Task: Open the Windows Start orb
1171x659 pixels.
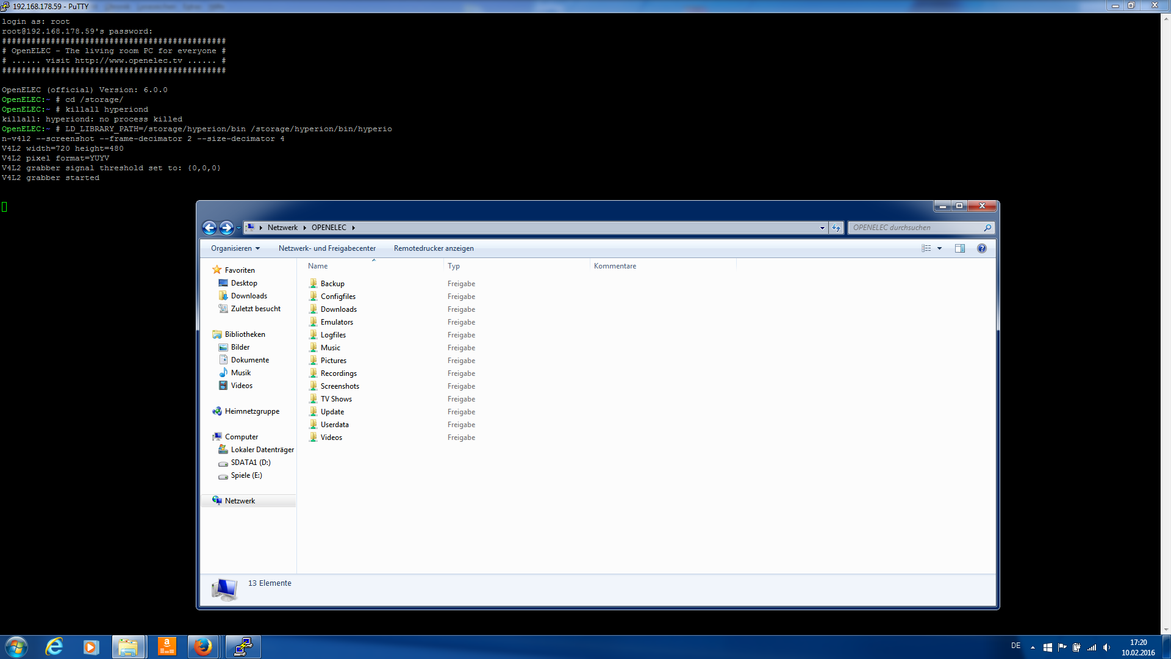Action: 16,646
